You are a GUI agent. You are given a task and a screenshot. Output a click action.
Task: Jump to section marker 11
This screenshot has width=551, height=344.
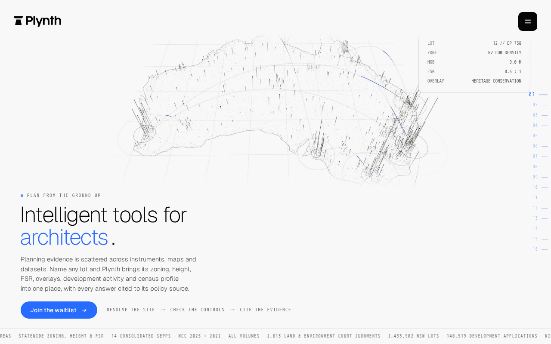[x=540, y=198]
